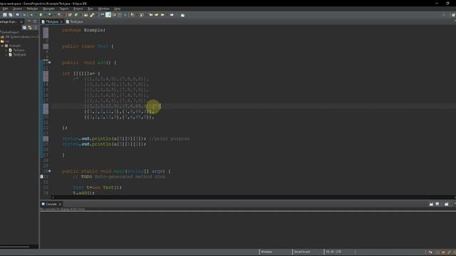The image size is (456, 256).
Task: Navigate Forward to next location
Action: click(x=172, y=15)
